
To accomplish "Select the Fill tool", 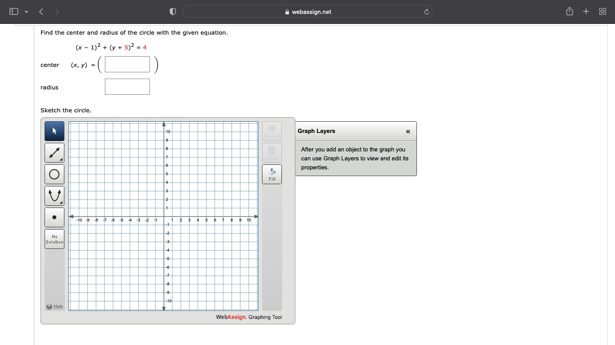I will [x=272, y=174].
